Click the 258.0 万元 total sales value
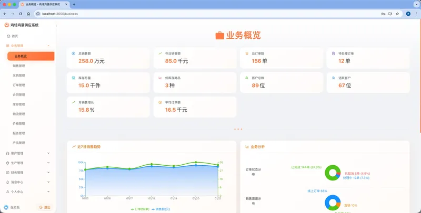 click(92, 61)
